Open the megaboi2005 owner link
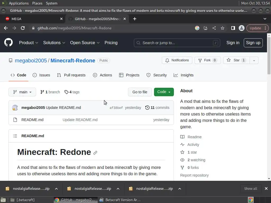 (31, 61)
